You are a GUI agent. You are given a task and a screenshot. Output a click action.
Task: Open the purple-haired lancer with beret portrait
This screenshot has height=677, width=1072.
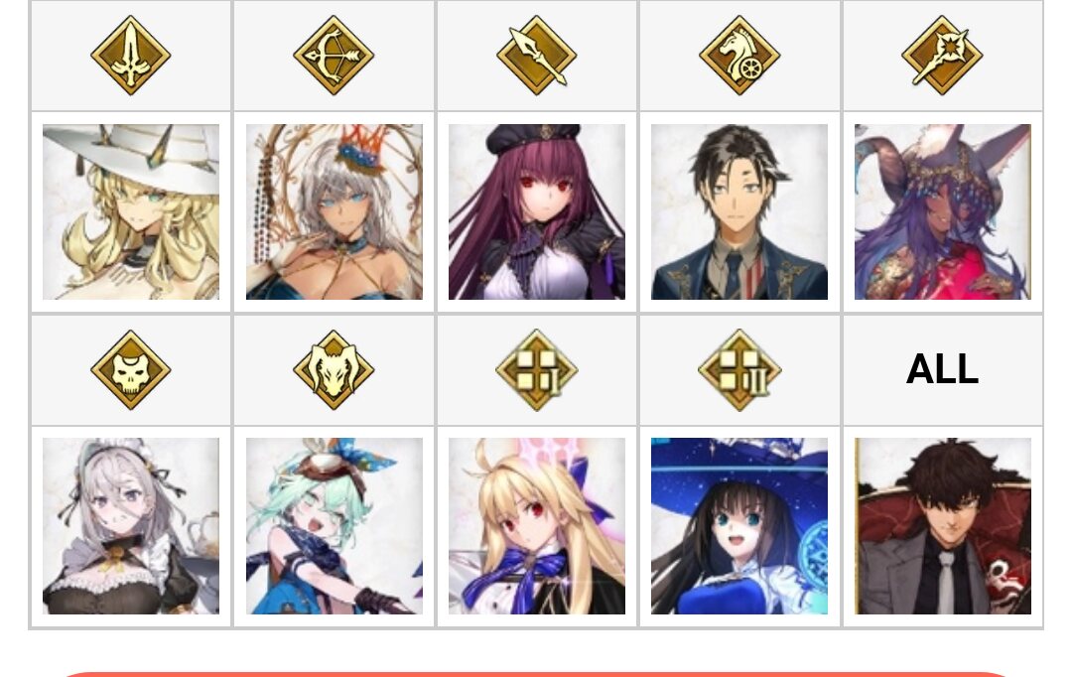point(537,212)
